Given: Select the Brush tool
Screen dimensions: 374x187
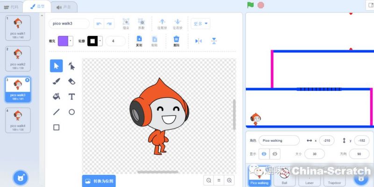Looking at the screenshot, I should (x=56, y=81).
